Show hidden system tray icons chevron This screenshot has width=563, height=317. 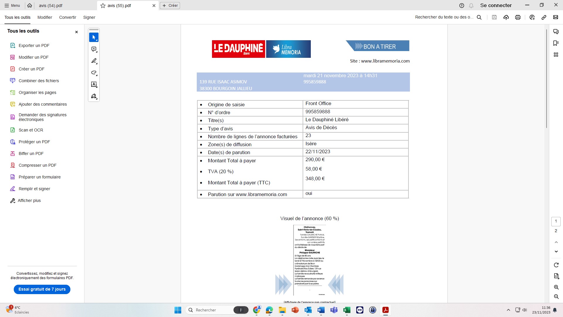[508, 310]
